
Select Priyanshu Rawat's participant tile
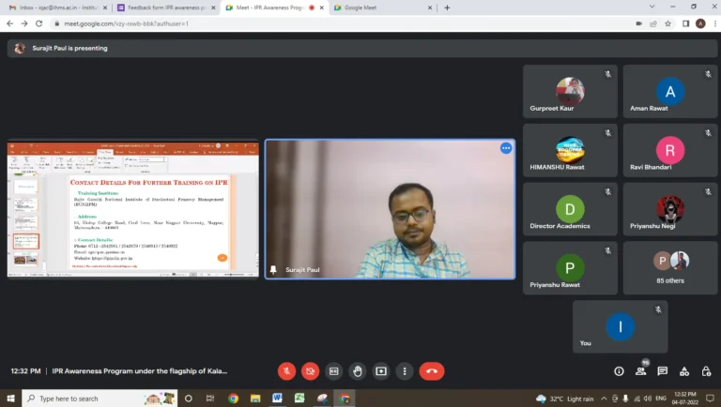click(570, 268)
